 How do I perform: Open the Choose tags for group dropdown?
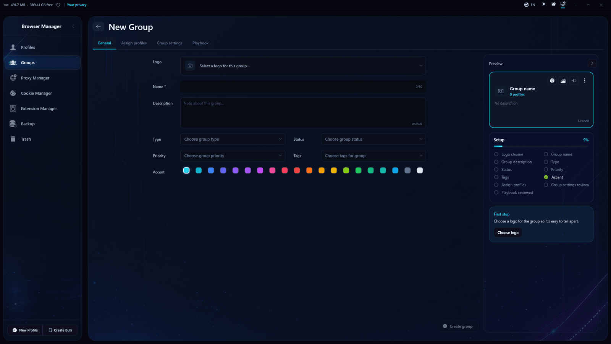tap(373, 156)
